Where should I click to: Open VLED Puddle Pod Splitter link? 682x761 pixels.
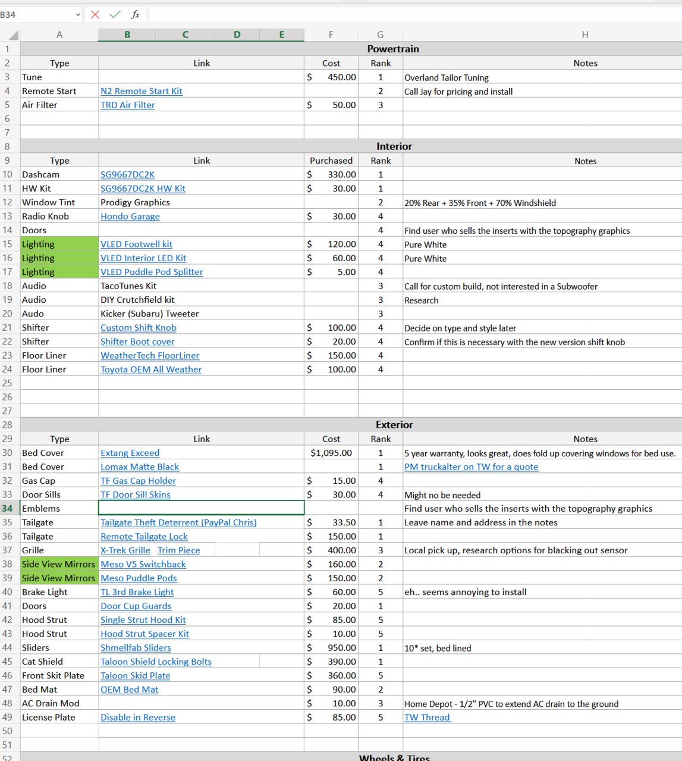[152, 272]
